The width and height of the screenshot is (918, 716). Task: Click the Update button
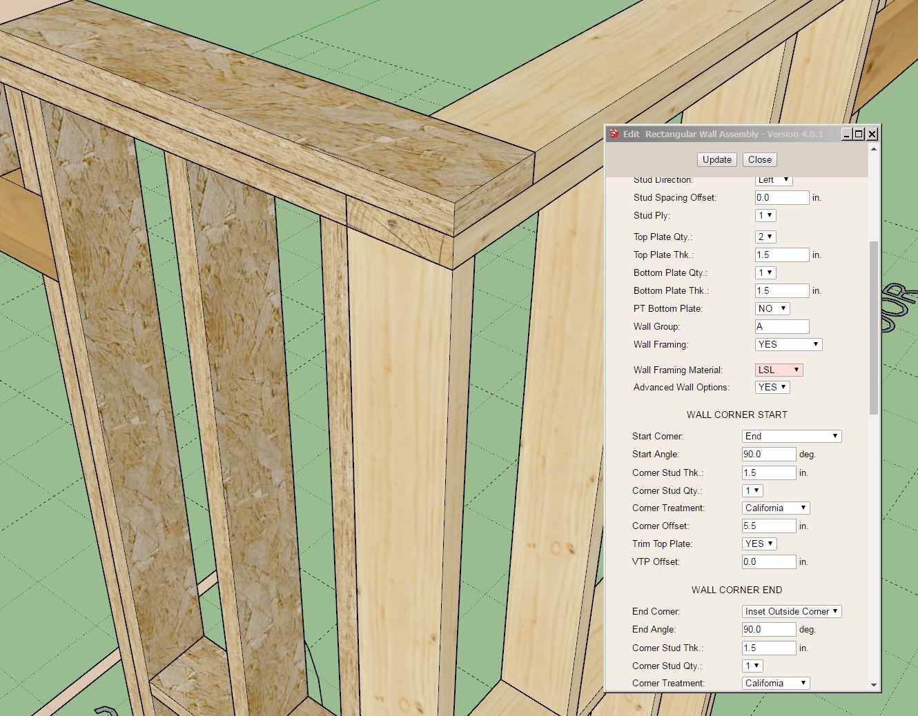tap(716, 159)
